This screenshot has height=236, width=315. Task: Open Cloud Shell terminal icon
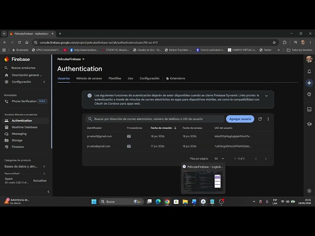309,109
